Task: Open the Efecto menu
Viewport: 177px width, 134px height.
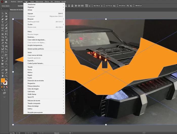Action: pyautogui.click(x=47, y=2)
